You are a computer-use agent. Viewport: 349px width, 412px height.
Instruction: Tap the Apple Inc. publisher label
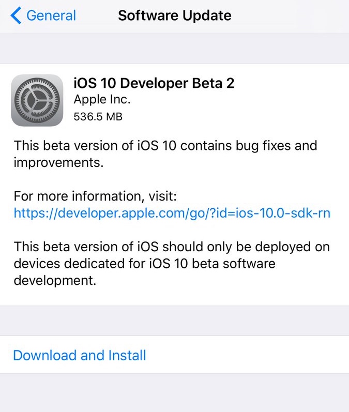102,99
